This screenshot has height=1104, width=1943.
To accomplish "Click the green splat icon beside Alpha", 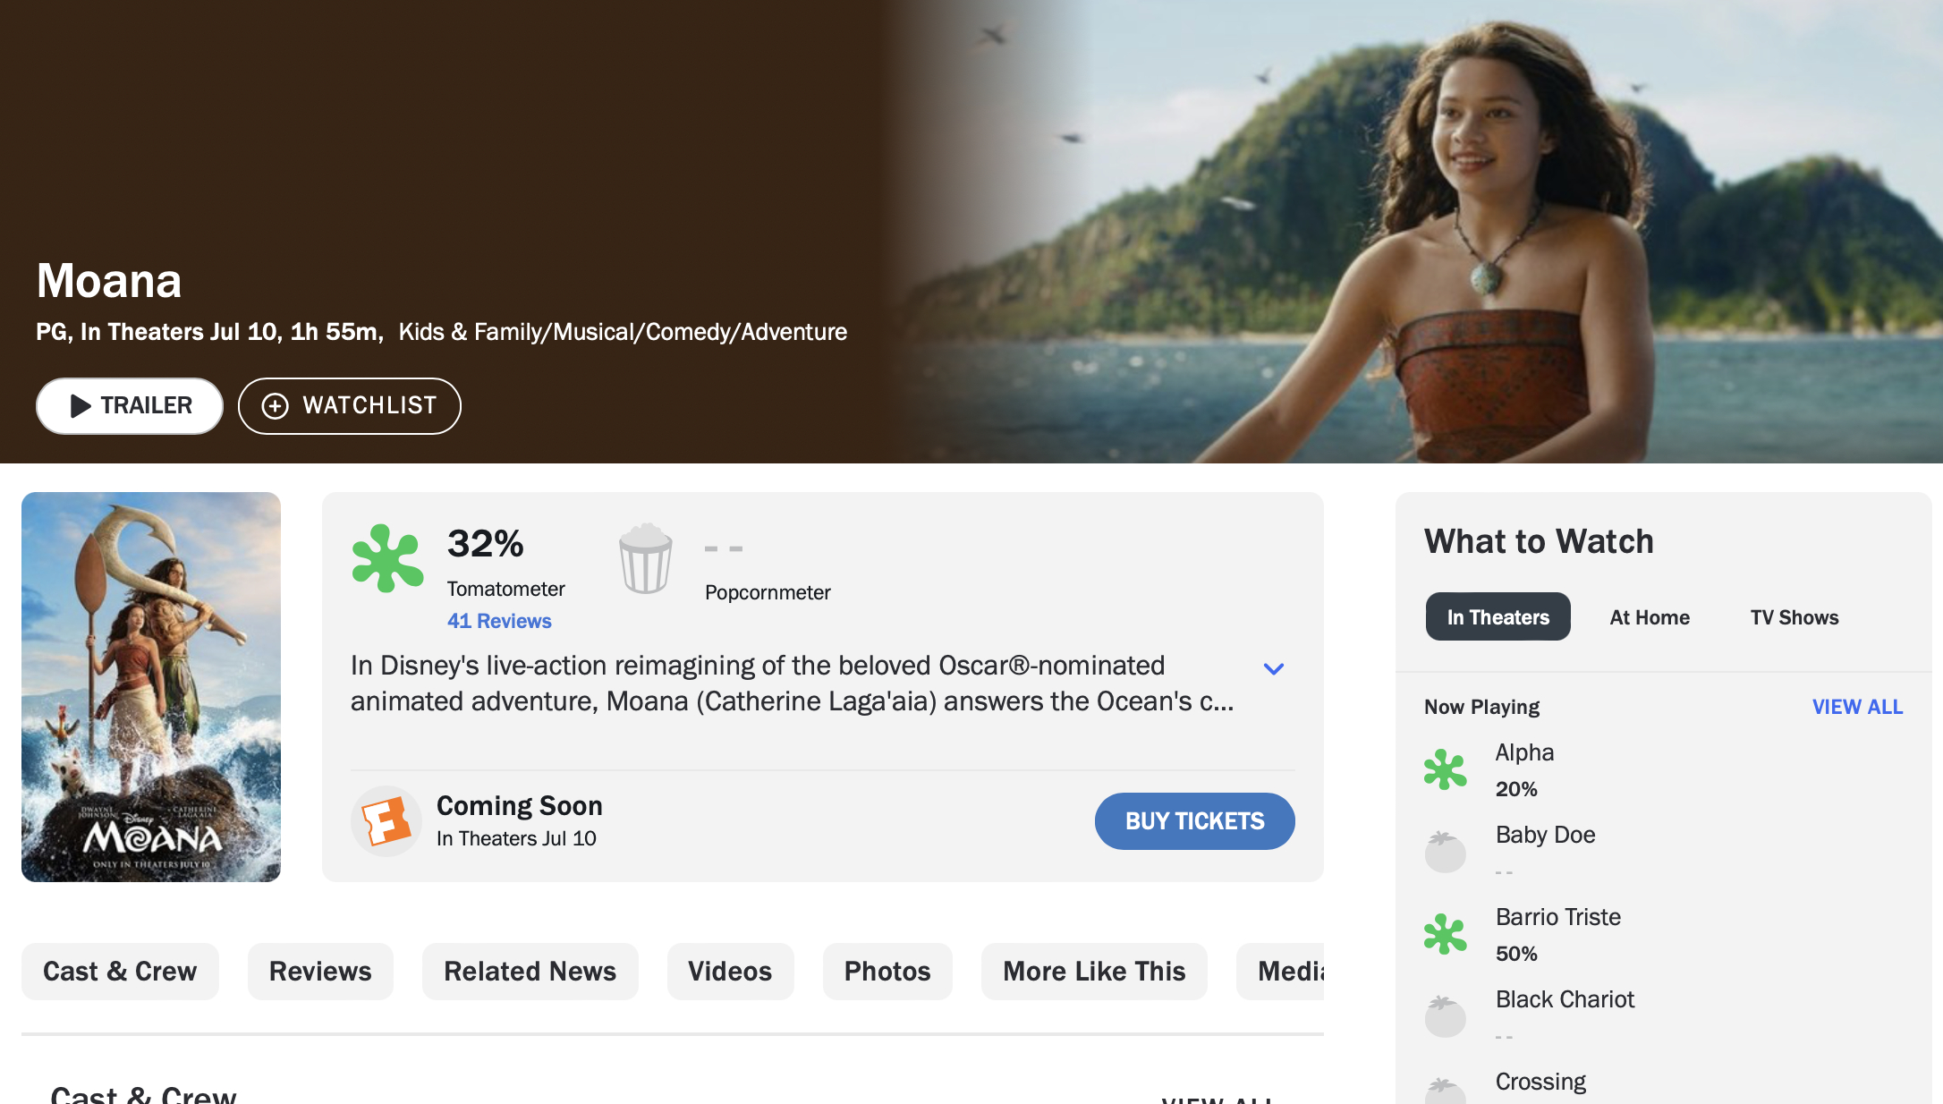I will [x=1446, y=769].
